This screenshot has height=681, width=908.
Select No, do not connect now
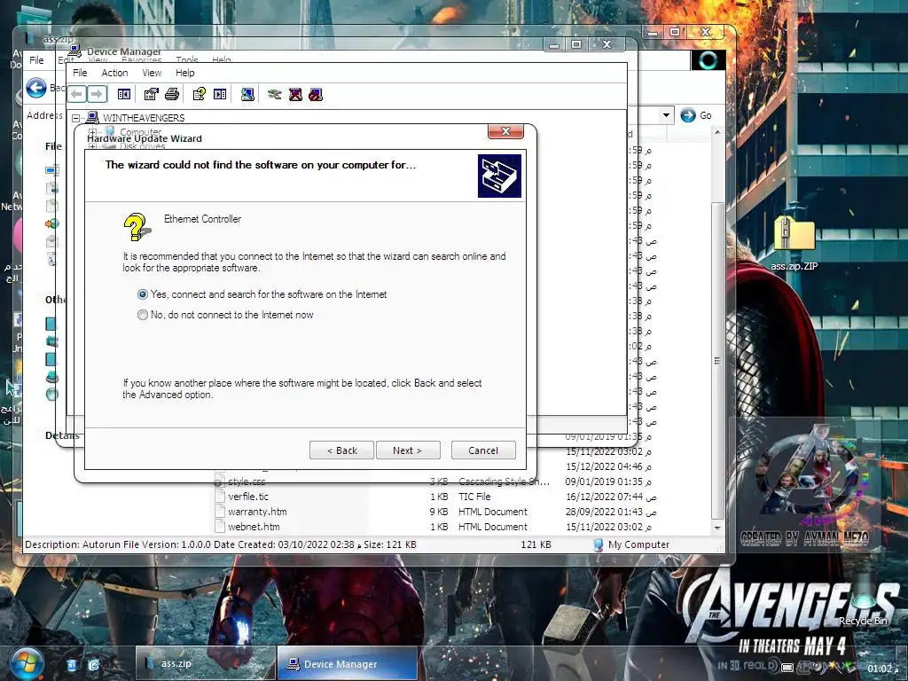point(143,315)
